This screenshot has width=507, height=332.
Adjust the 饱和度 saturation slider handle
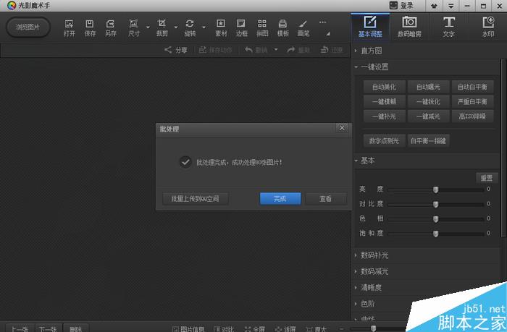(436, 234)
